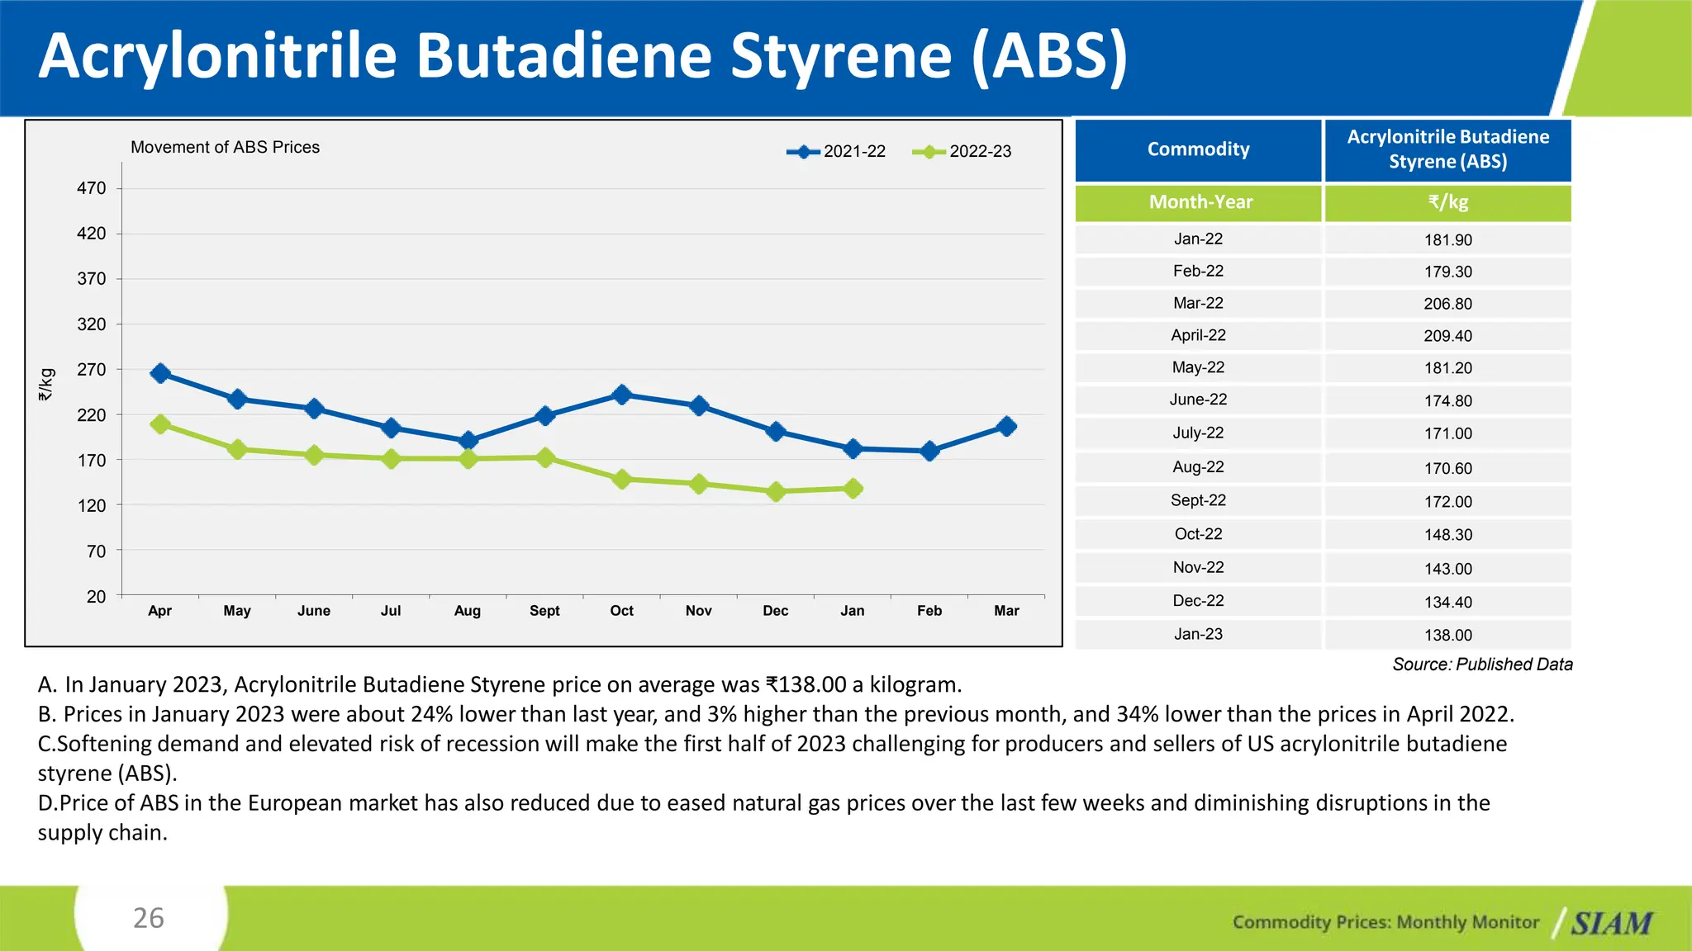Image resolution: width=1692 pixels, height=951 pixels.
Task: Click the Dec-22 price value 134.40
Action: 1447,602
